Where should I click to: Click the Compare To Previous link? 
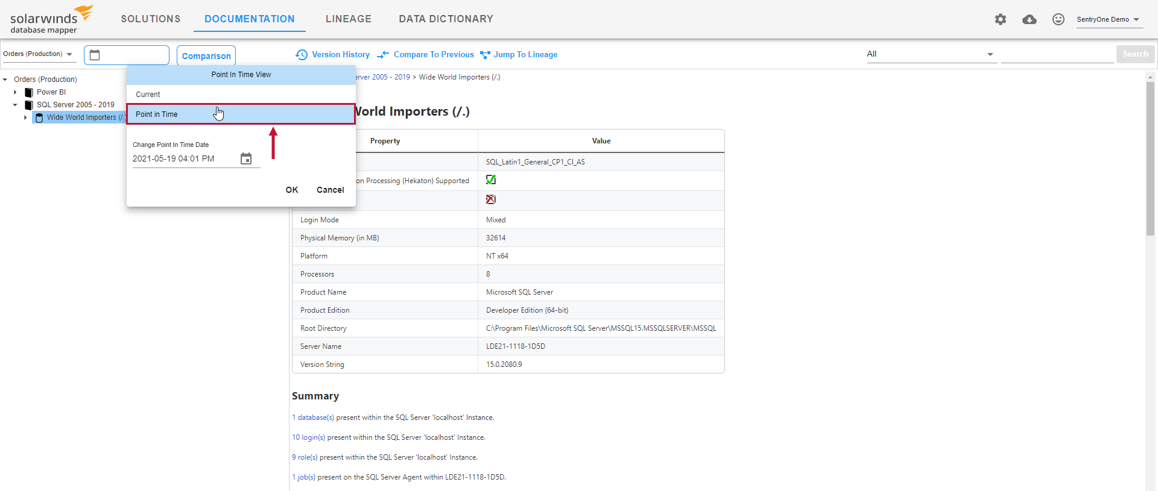[434, 55]
